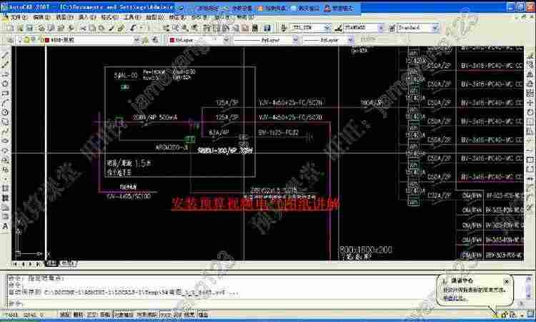Select the Line tool in draw toolbar
Image resolution: width=536 pixels, height=322 pixels.
(x=5, y=55)
